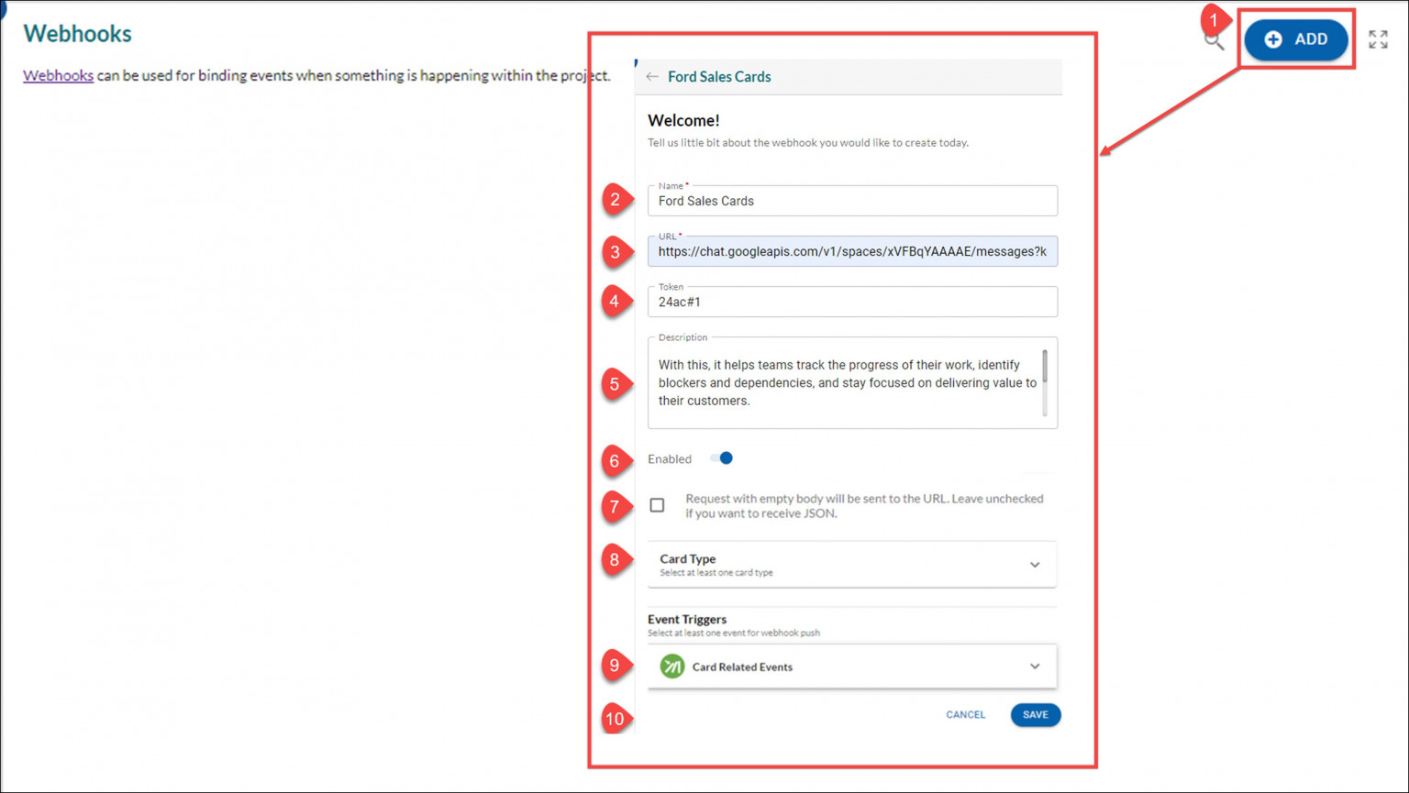Open the Webhooks documentation link
The width and height of the screenshot is (1409, 793).
pyautogui.click(x=58, y=75)
